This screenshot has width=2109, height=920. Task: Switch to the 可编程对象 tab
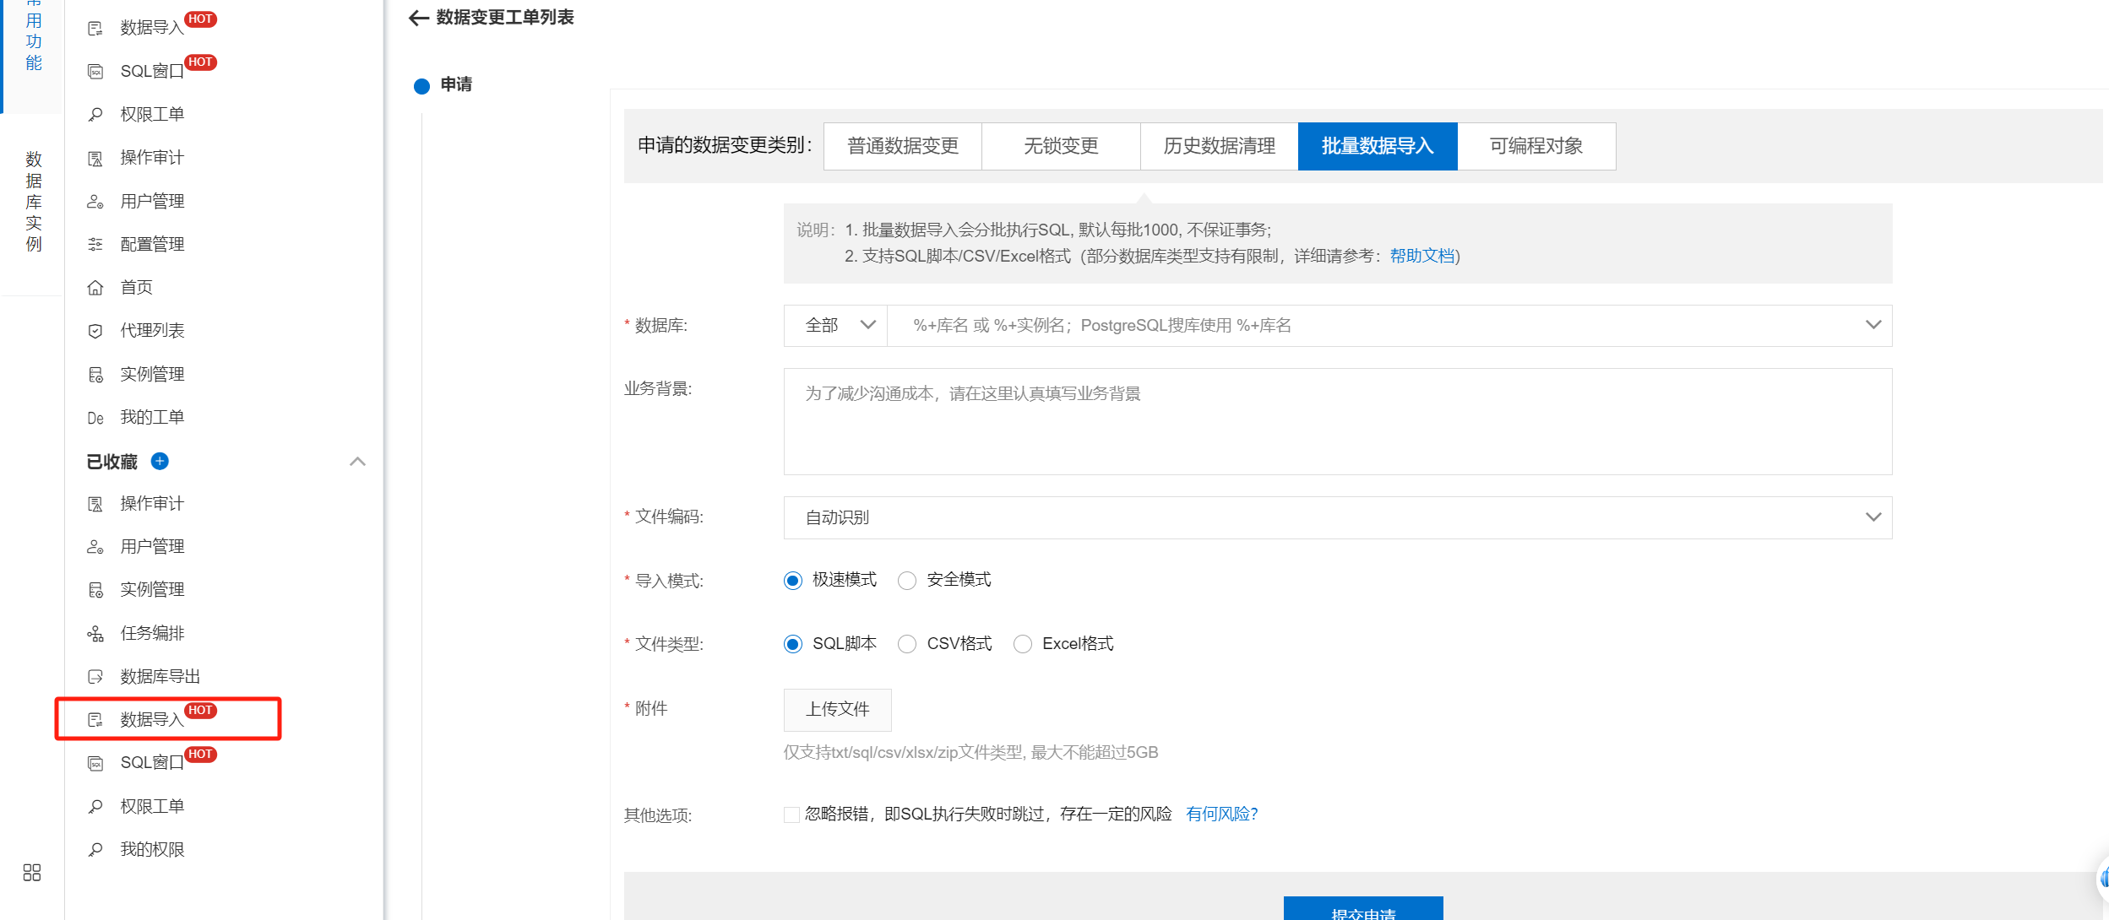[1536, 146]
